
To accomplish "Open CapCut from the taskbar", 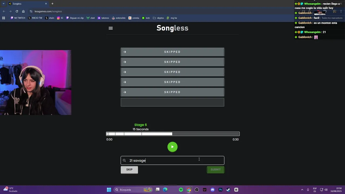I will [236, 190].
